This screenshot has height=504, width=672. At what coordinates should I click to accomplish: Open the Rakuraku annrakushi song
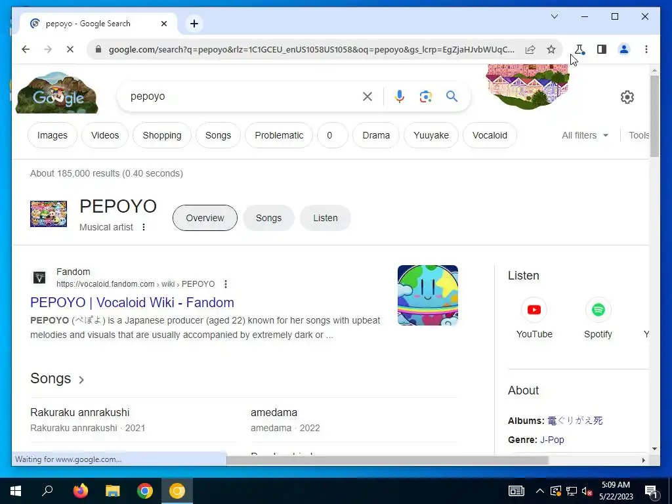(79, 412)
